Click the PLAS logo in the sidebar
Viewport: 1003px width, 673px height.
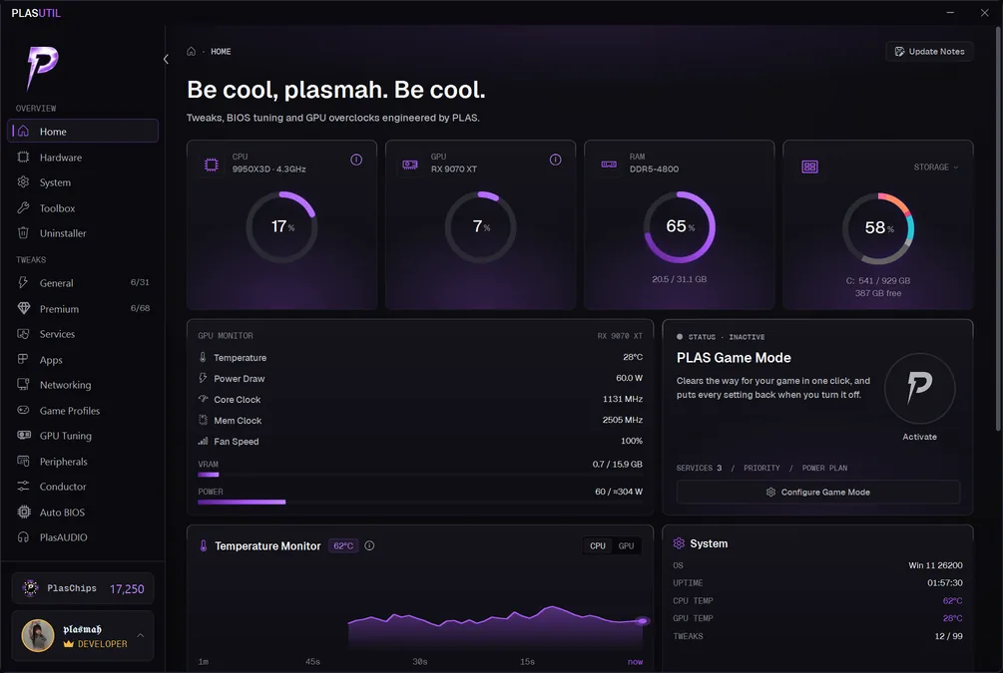42,67
